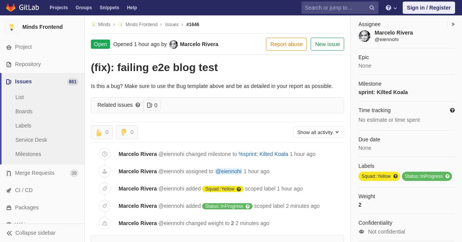Click Time tracking help icon
Image resolution: width=462 pixels, height=242 pixels.
[x=452, y=110]
